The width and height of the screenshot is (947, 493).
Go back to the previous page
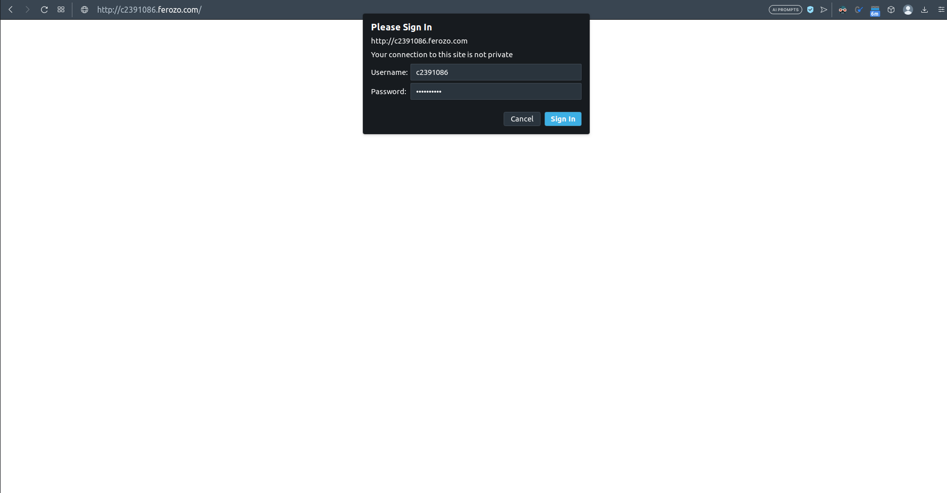[x=11, y=10]
